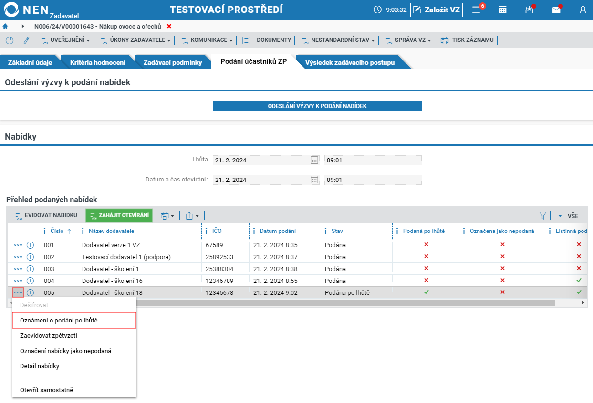Expand the UVEŘEJNĚNÍ dropdown

[65, 40]
